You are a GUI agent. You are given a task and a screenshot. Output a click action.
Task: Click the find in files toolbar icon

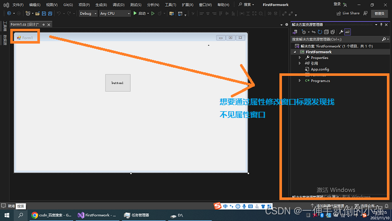coord(171,13)
